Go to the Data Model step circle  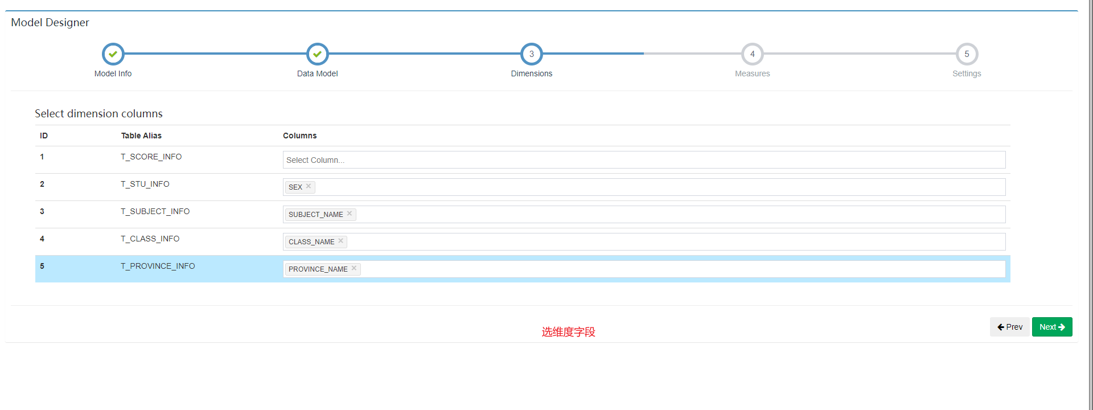pos(317,54)
